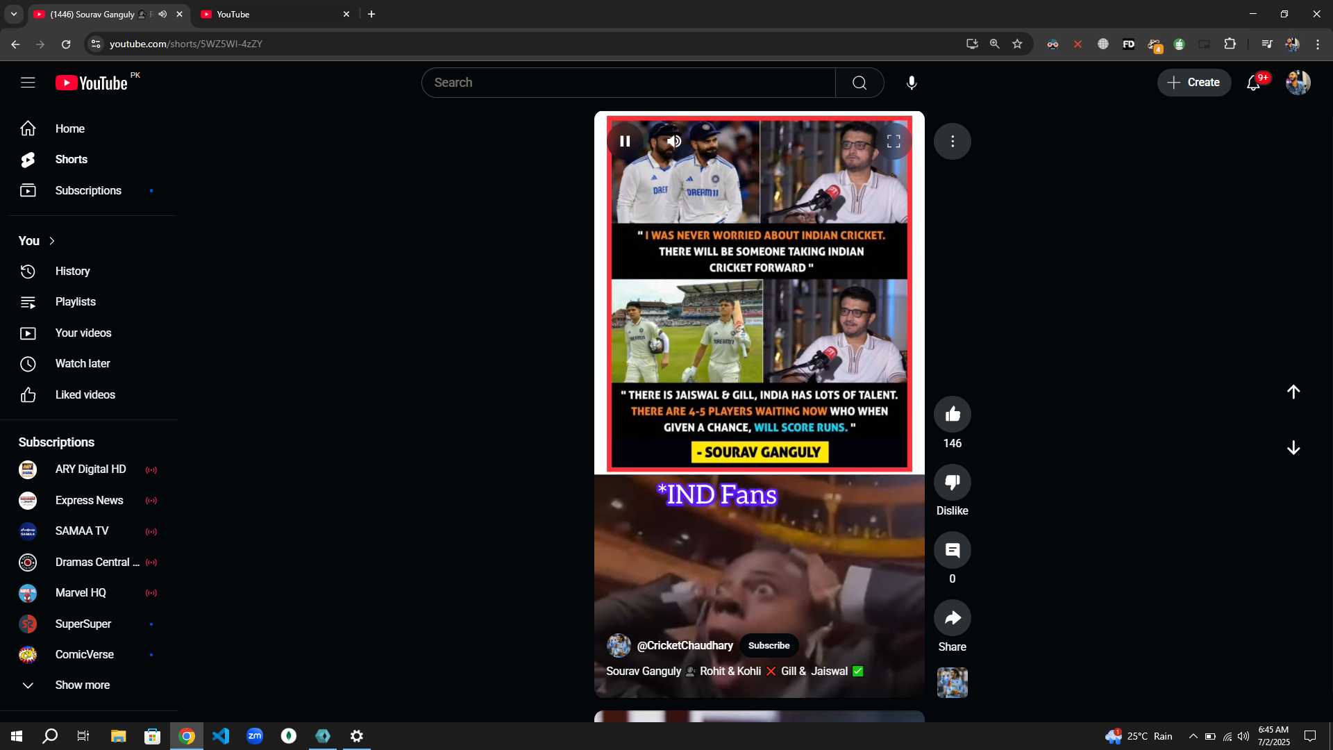Screen dimensions: 1333x750
Task: Open the notifications bell
Action: (x=1253, y=83)
